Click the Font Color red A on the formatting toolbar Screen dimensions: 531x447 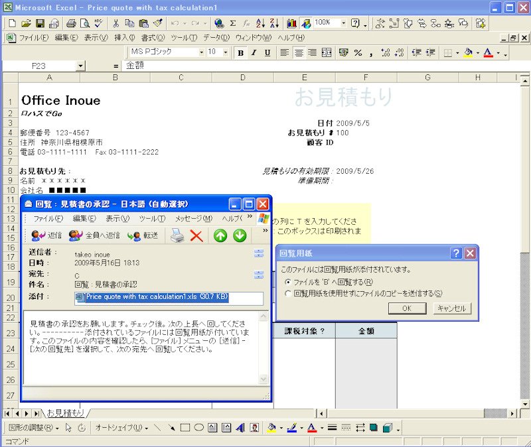click(488, 53)
